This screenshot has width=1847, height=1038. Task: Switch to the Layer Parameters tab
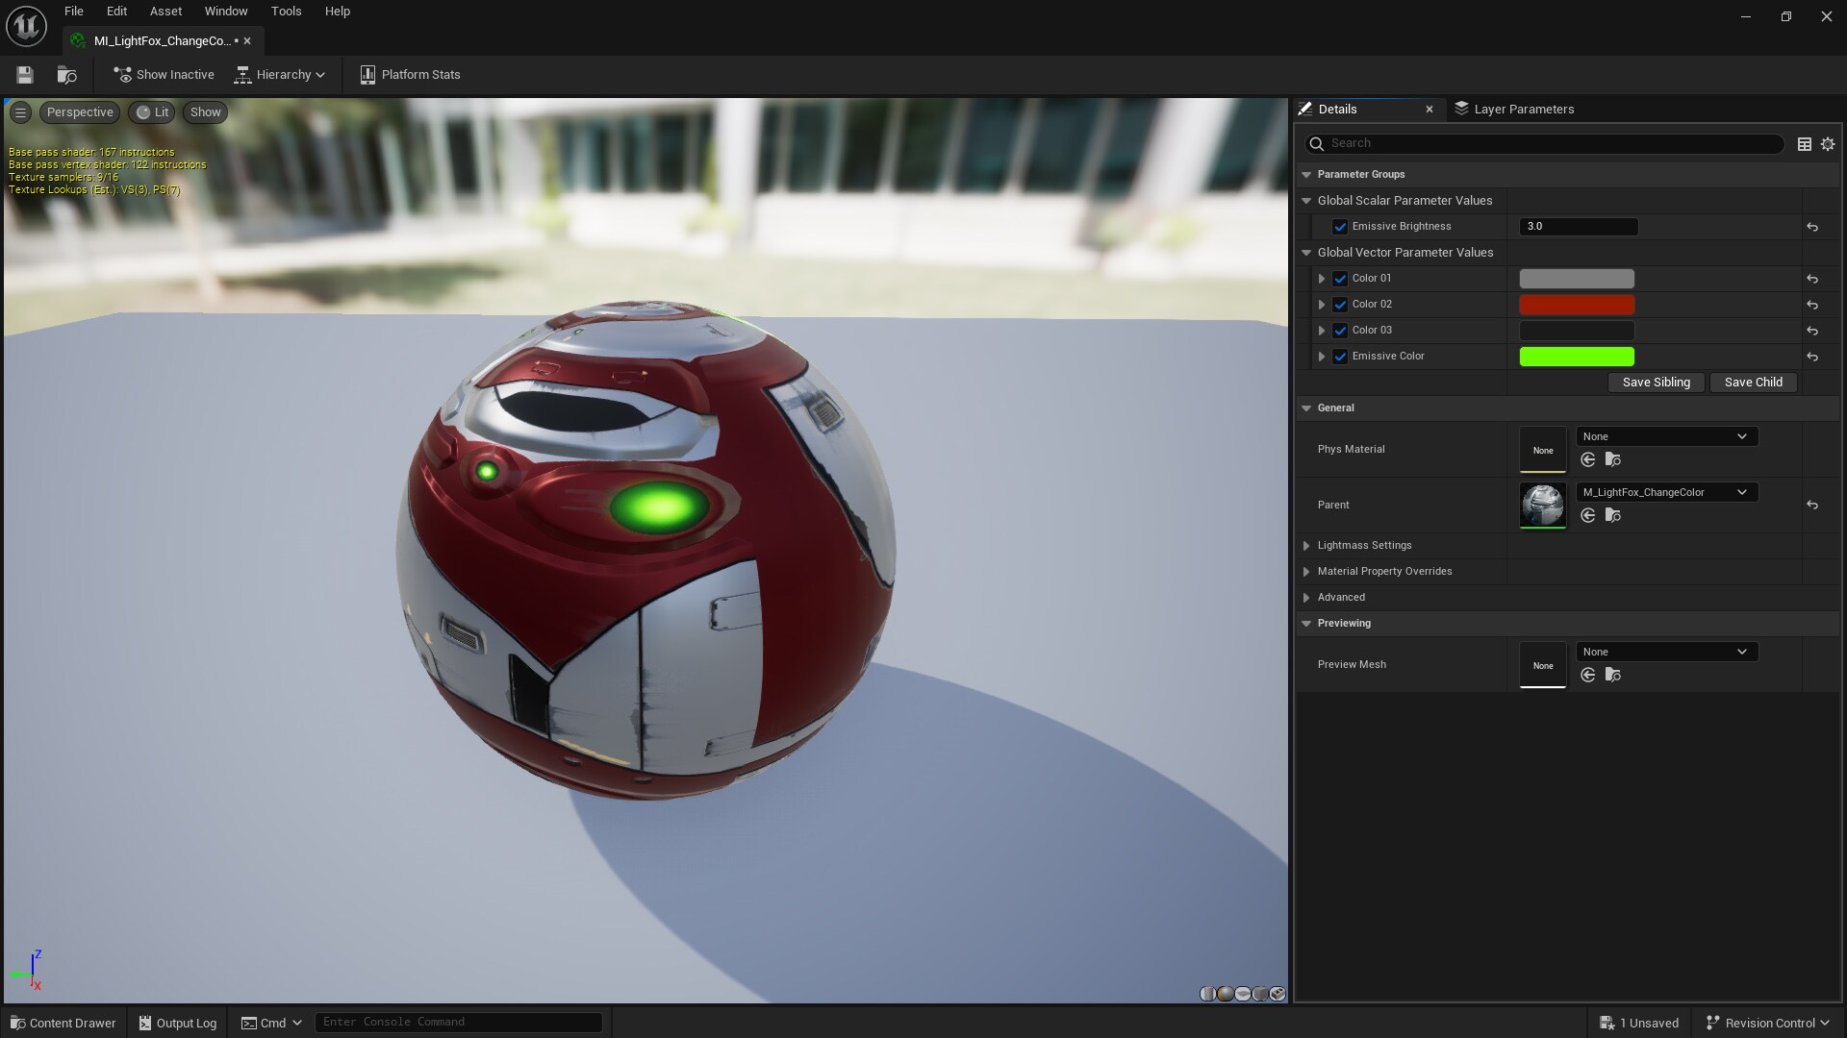pos(1524,109)
